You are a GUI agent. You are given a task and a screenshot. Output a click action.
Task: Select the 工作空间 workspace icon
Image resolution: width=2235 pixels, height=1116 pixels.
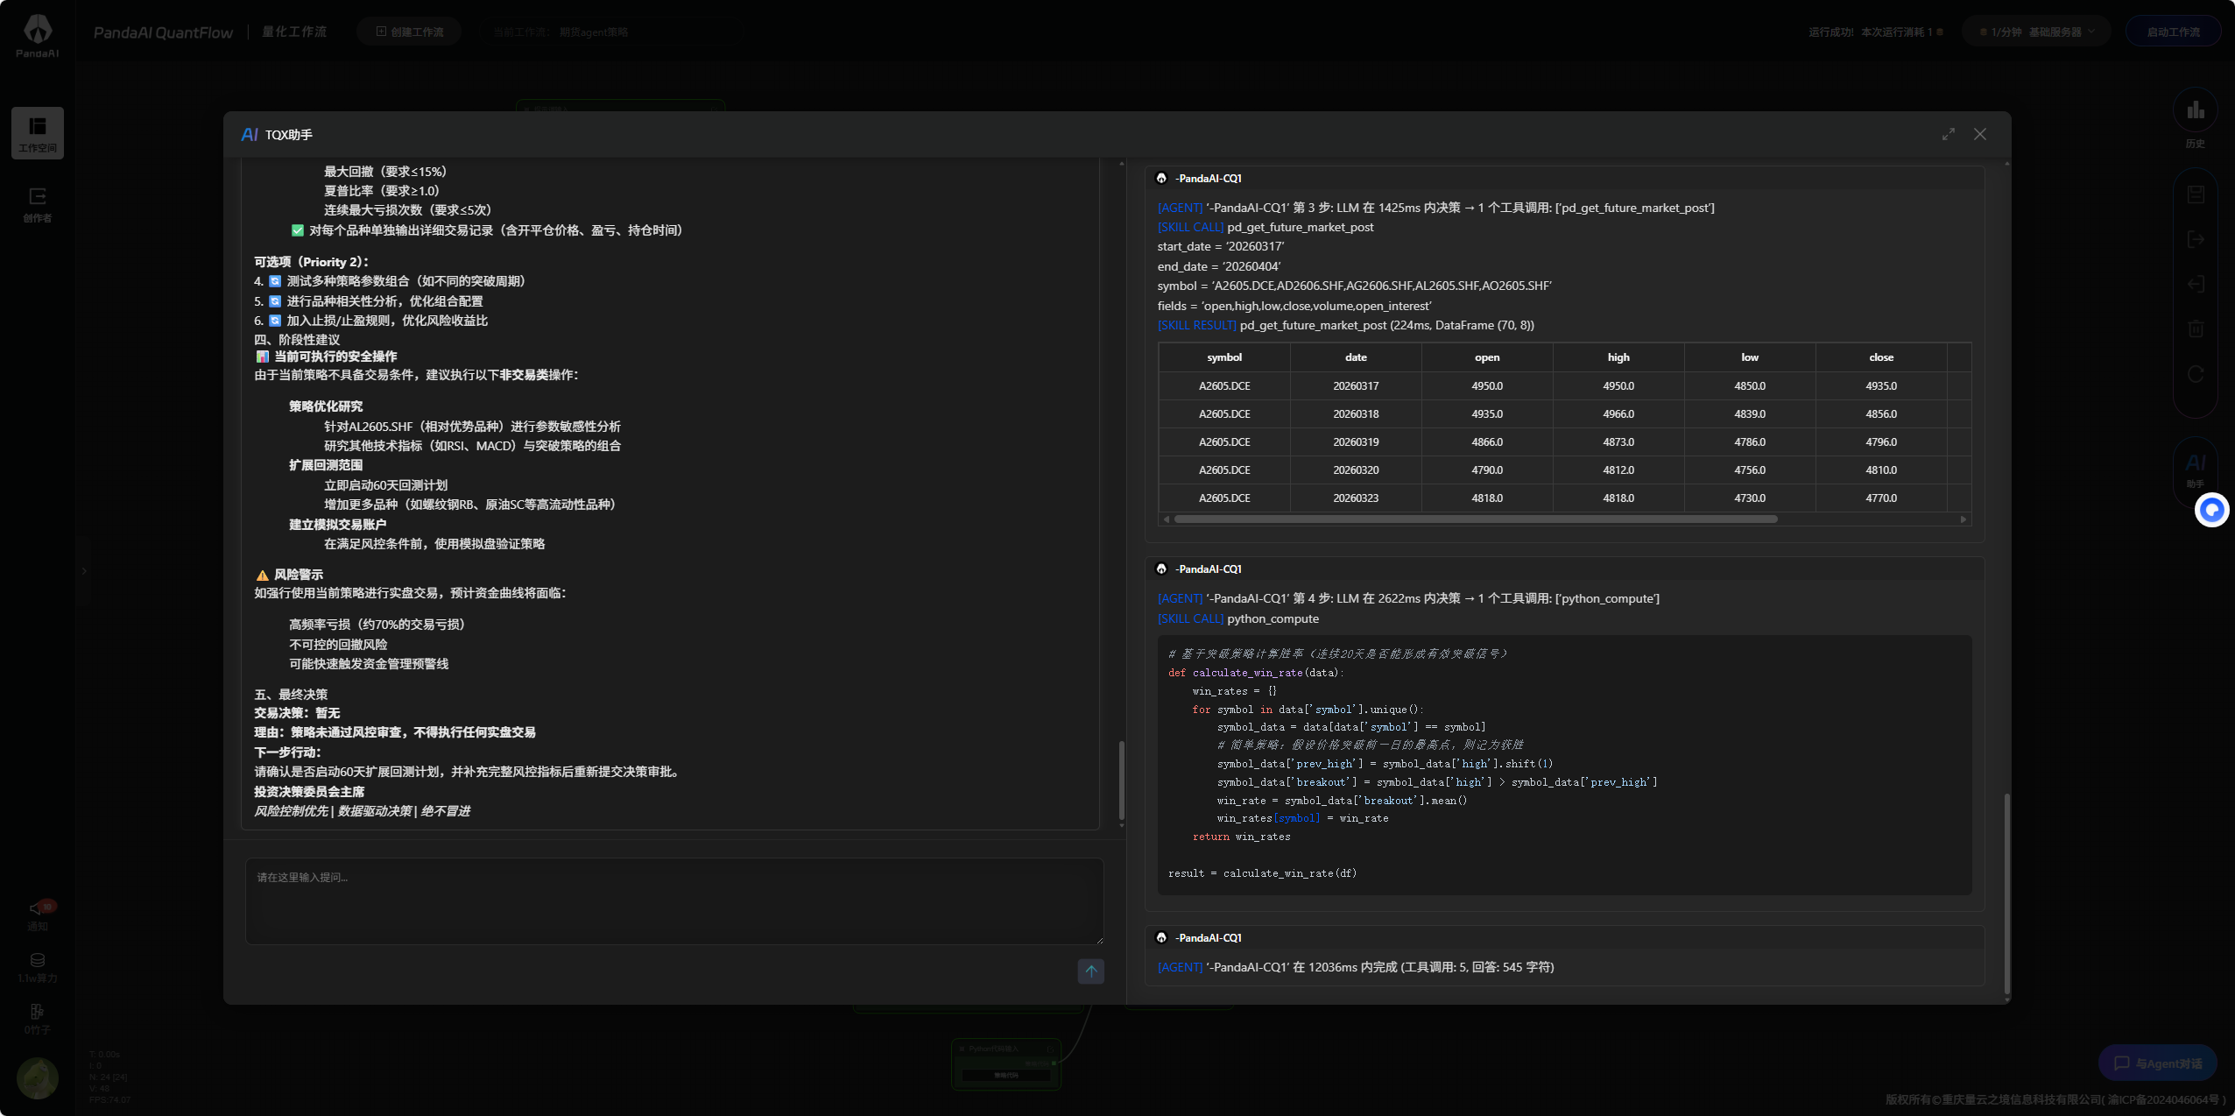pos(38,132)
